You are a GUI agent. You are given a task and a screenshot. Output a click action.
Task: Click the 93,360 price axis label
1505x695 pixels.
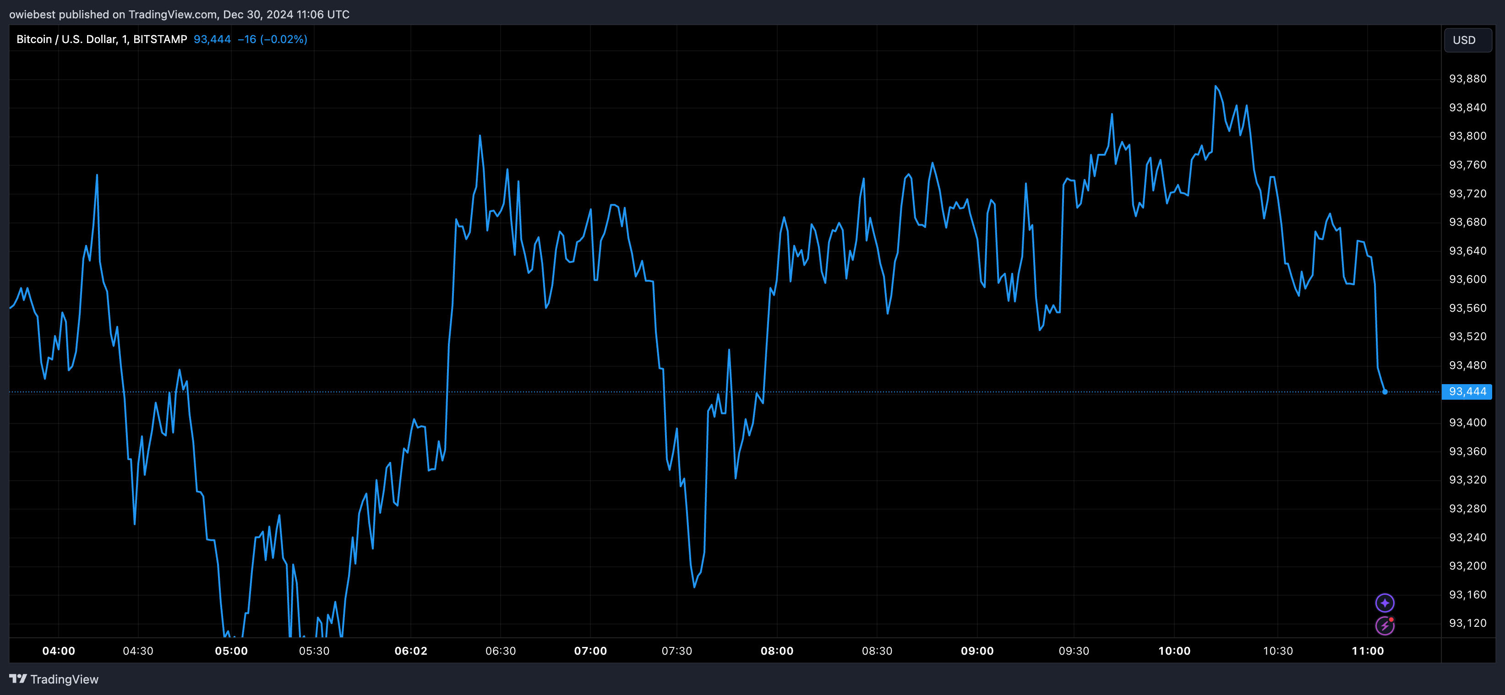pyautogui.click(x=1467, y=451)
